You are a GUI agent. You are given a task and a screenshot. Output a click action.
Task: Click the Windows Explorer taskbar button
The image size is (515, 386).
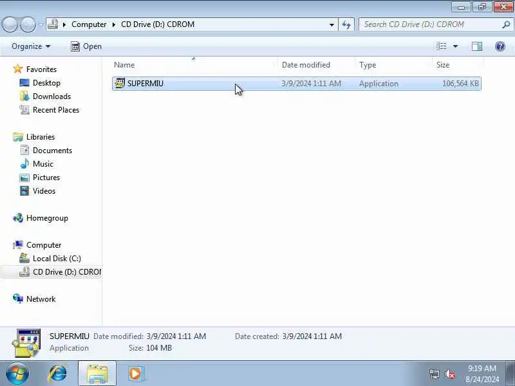pyautogui.click(x=97, y=374)
